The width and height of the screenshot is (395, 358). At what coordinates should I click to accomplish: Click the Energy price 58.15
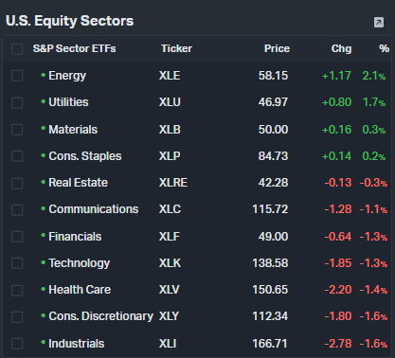(273, 76)
